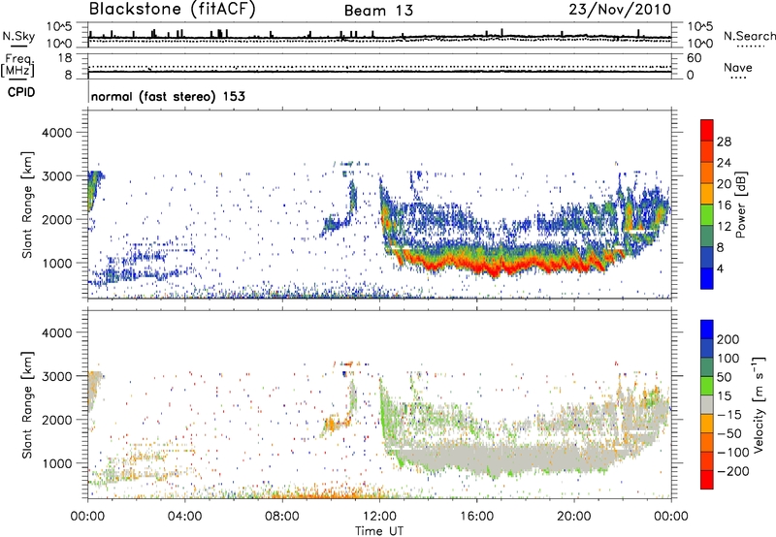
Task: Click the '08:00' time axis tick label
Action: point(282,517)
